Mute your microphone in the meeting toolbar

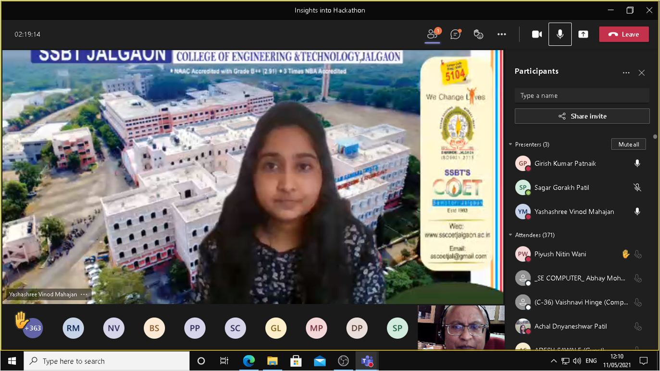pyautogui.click(x=560, y=34)
